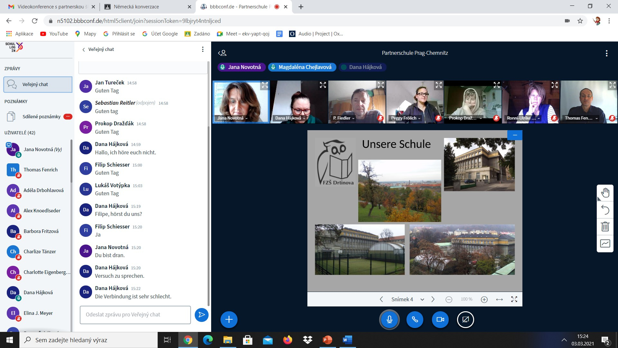Expand P. Fiedler webcam to fullscreen

381,85
